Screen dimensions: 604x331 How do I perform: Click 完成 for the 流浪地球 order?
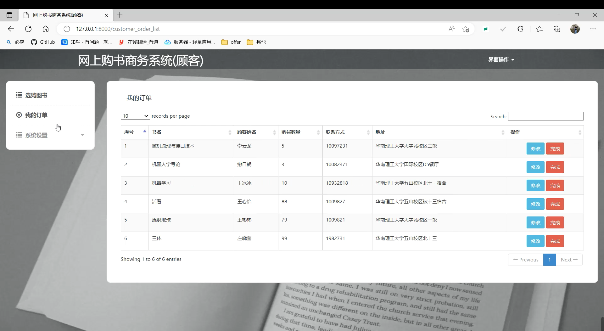pyautogui.click(x=555, y=223)
